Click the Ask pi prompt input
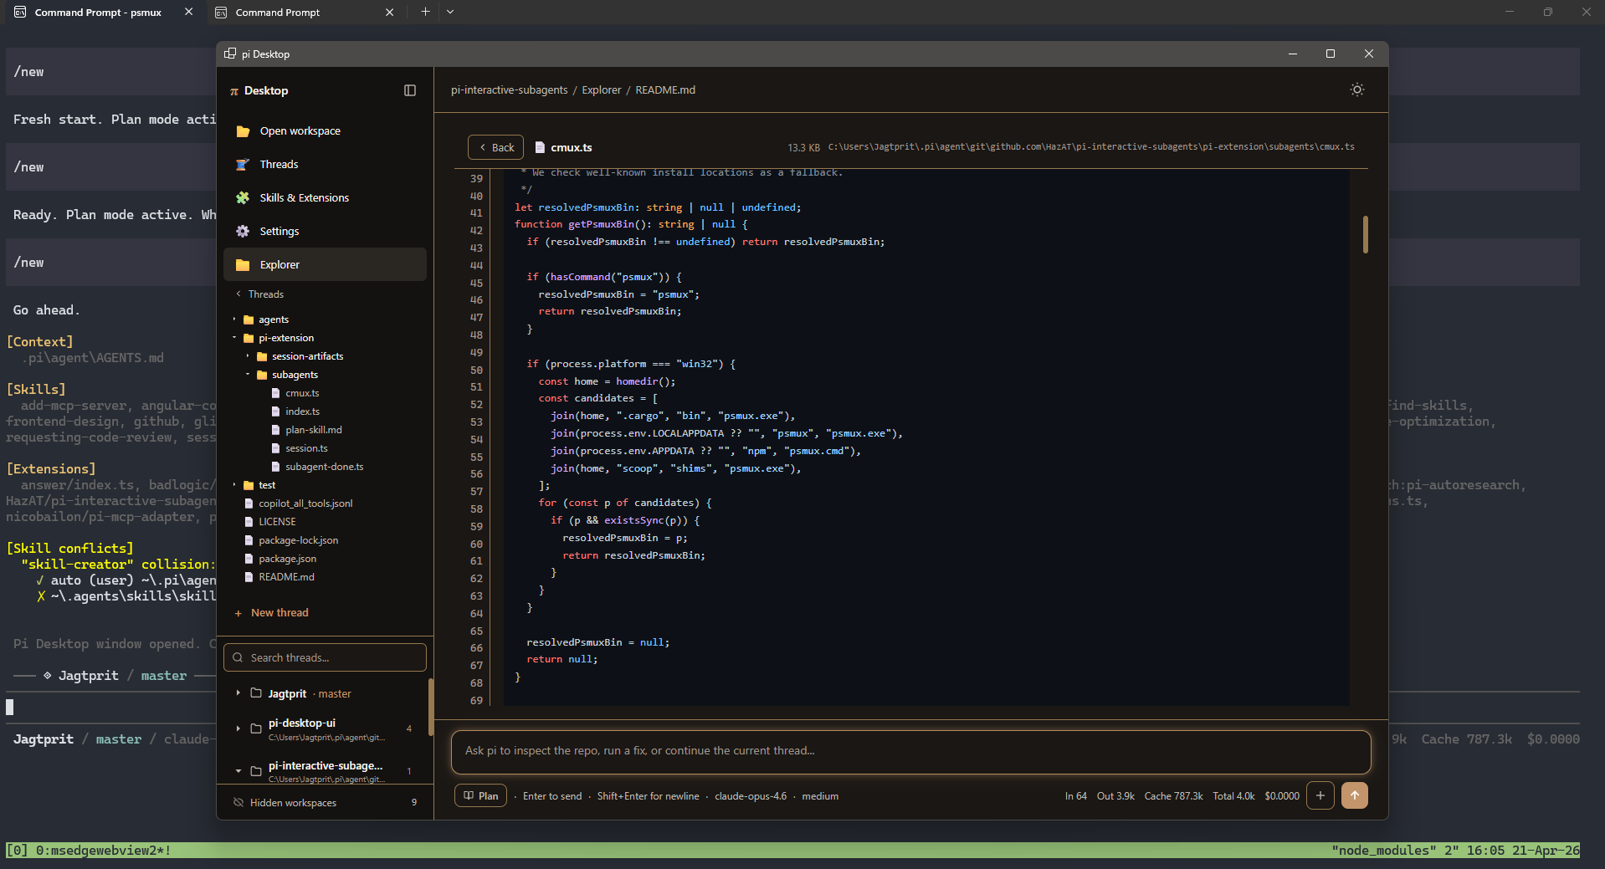 (x=910, y=751)
